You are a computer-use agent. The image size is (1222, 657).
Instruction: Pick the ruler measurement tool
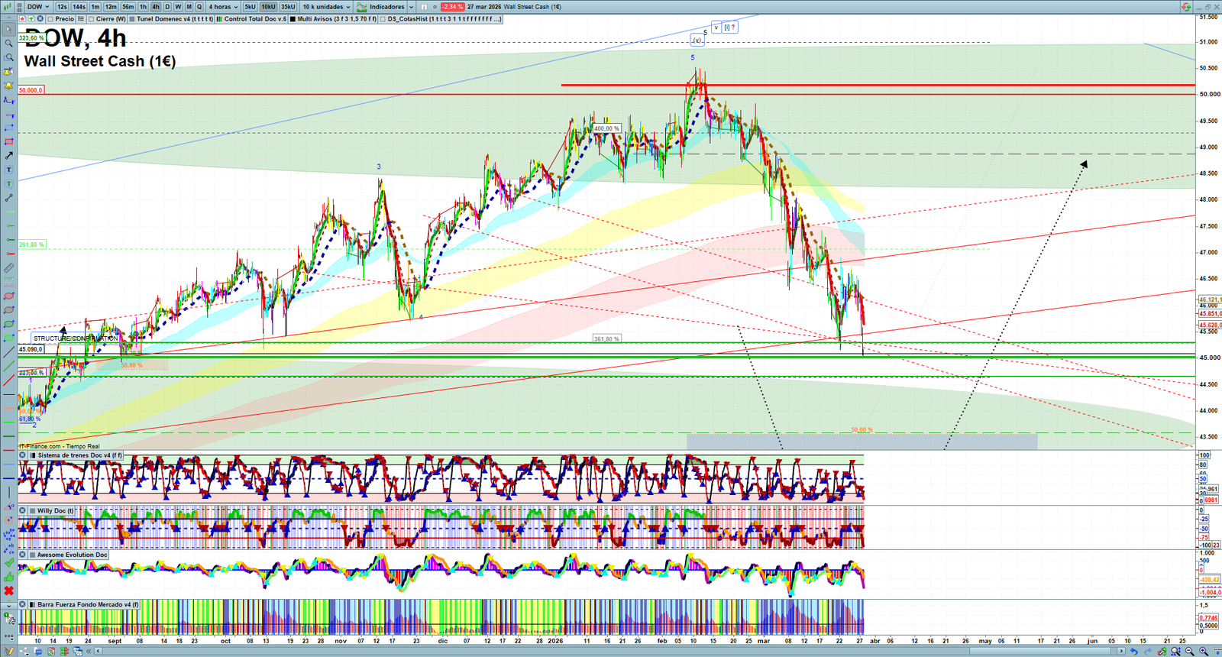(x=8, y=268)
